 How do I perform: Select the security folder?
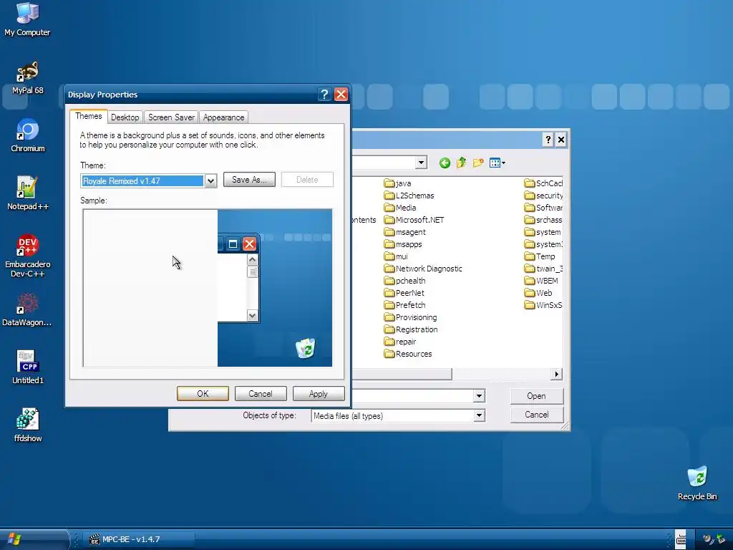tap(543, 196)
